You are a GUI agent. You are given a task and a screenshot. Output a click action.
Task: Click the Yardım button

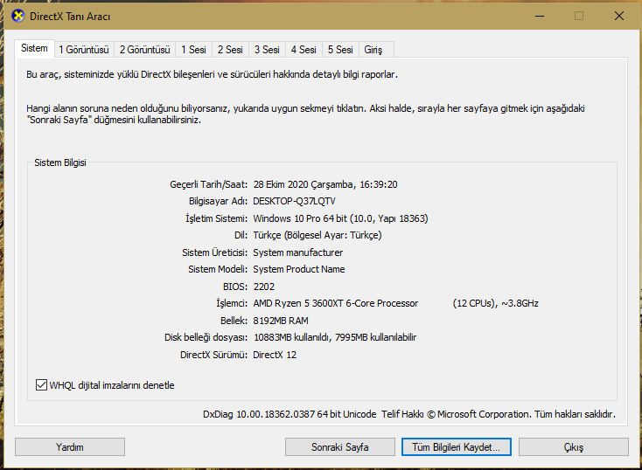click(x=70, y=446)
